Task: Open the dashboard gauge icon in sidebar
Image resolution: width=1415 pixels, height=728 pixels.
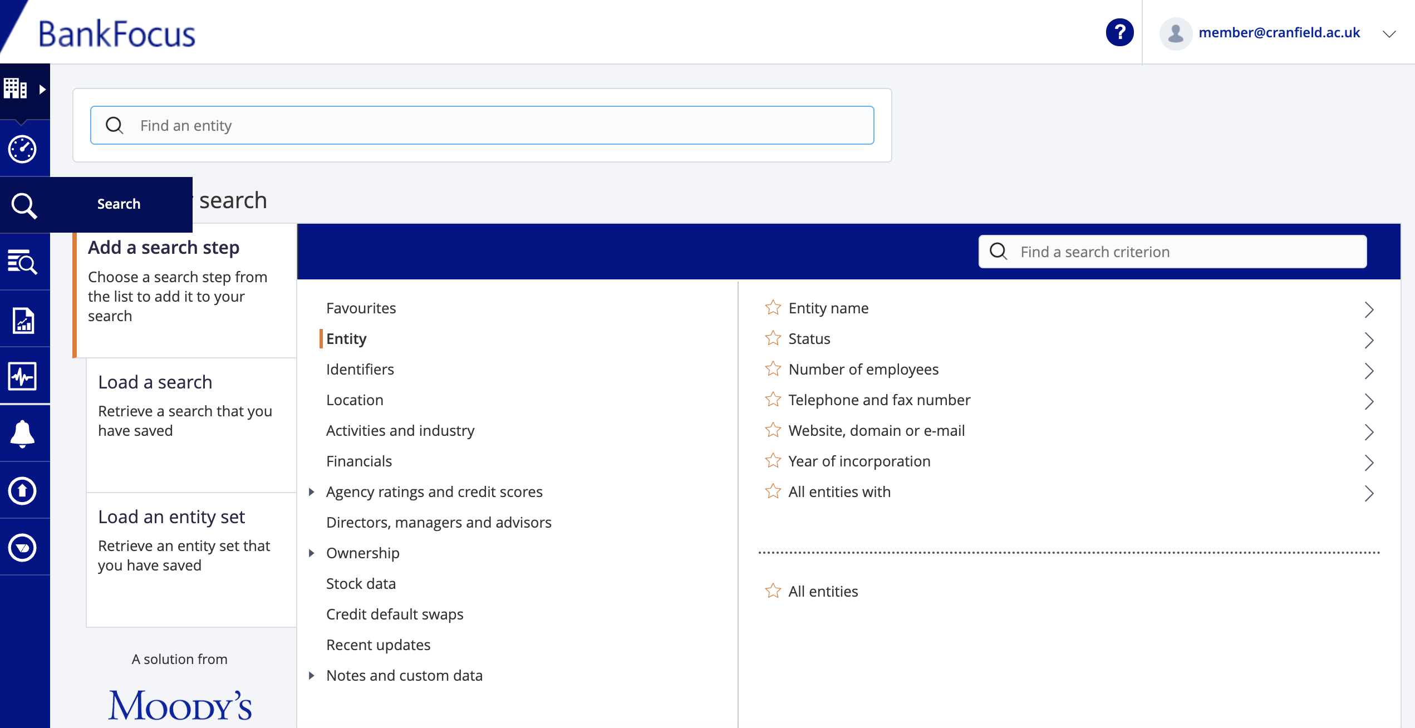Action: [x=23, y=149]
